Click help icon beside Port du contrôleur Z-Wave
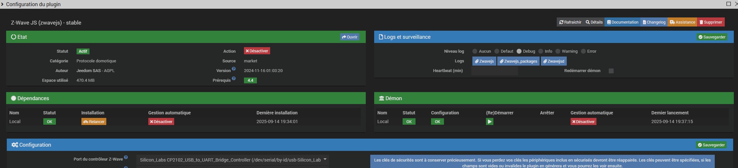The image size is (738, 168). pos(126,157)
